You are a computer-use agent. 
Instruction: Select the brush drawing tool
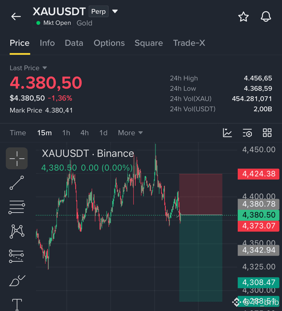click(x=17, y=281)
